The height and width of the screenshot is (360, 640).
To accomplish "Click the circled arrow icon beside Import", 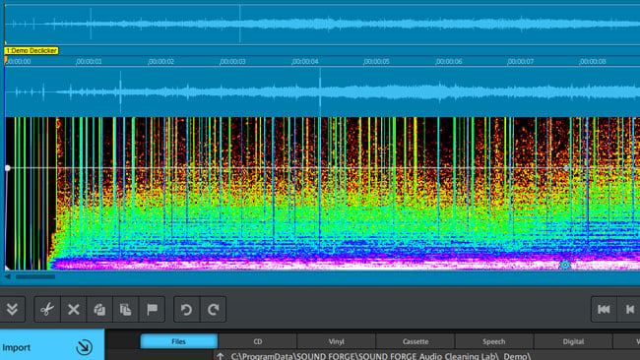I will click(84, 347).
